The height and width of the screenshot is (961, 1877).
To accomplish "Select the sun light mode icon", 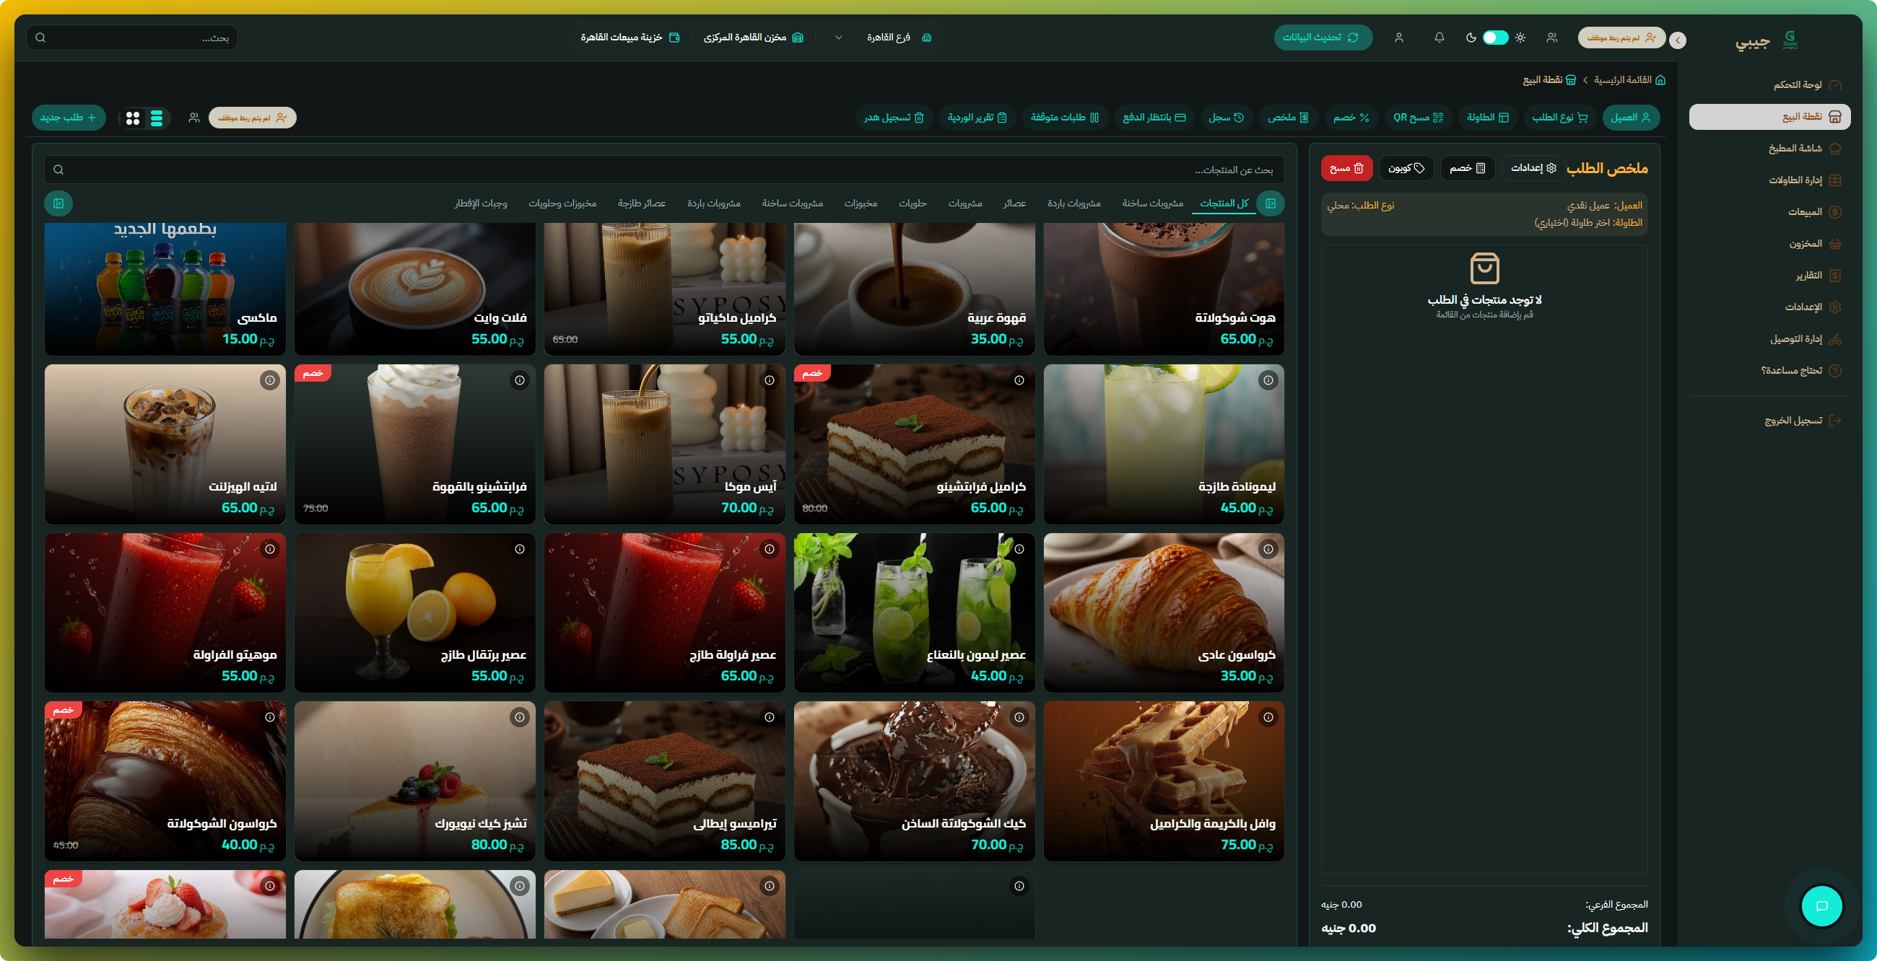I will [x=1520, y=37].
